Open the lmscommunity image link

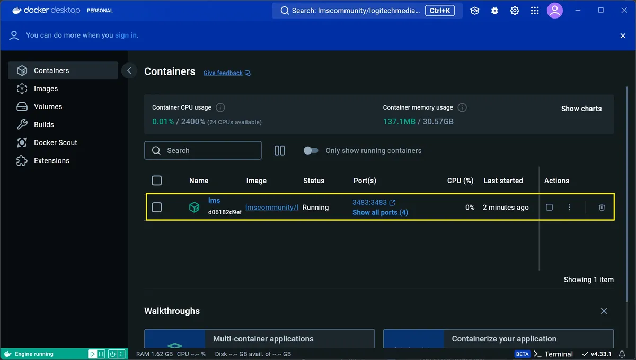click(271, 208)
